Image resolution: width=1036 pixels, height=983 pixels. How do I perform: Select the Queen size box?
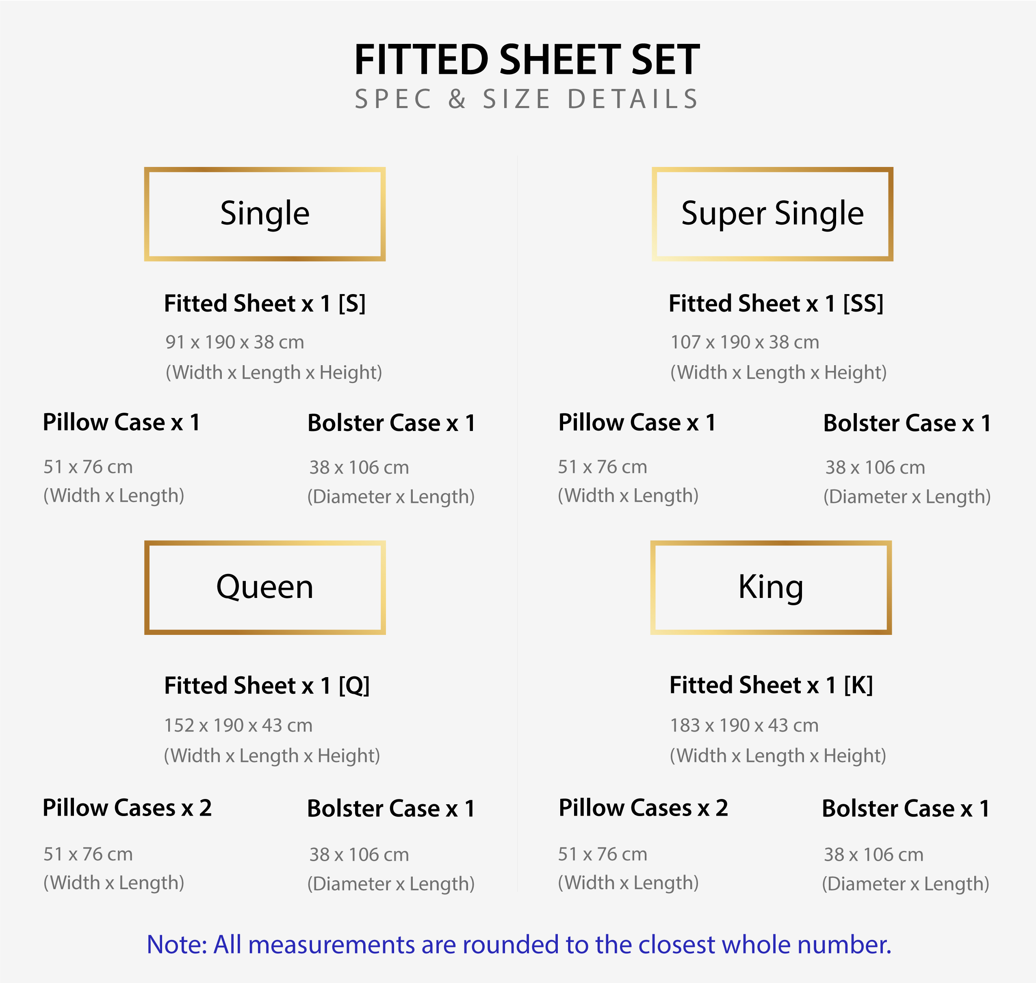[x=264, y=587]
